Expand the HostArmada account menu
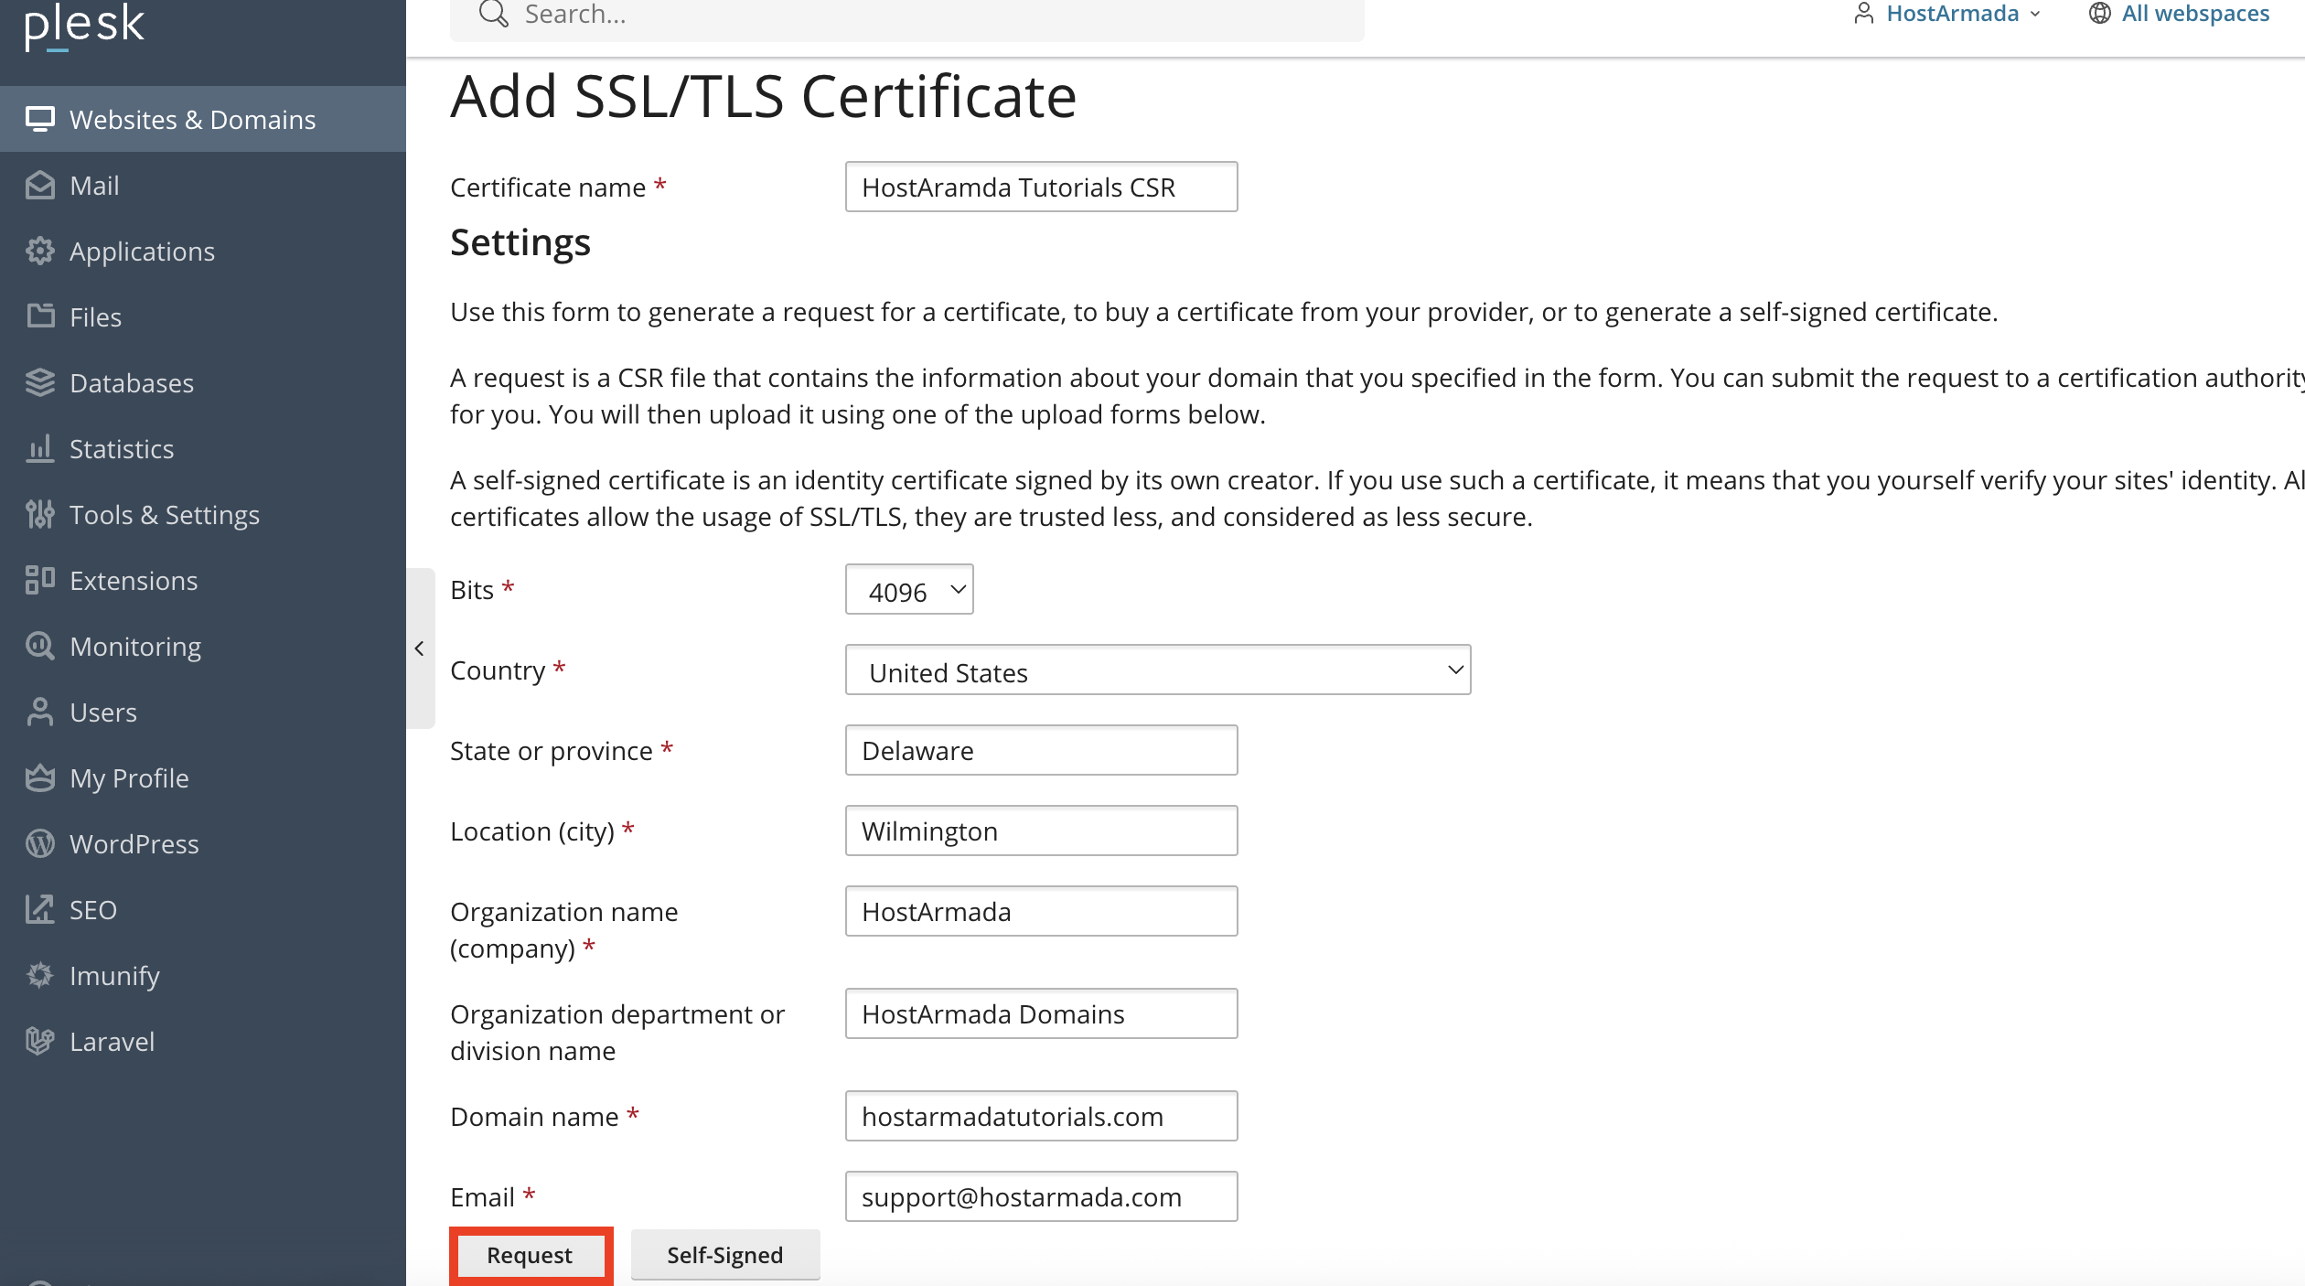Viewport: 2305px width, 1286px height. pos(1952,14)
